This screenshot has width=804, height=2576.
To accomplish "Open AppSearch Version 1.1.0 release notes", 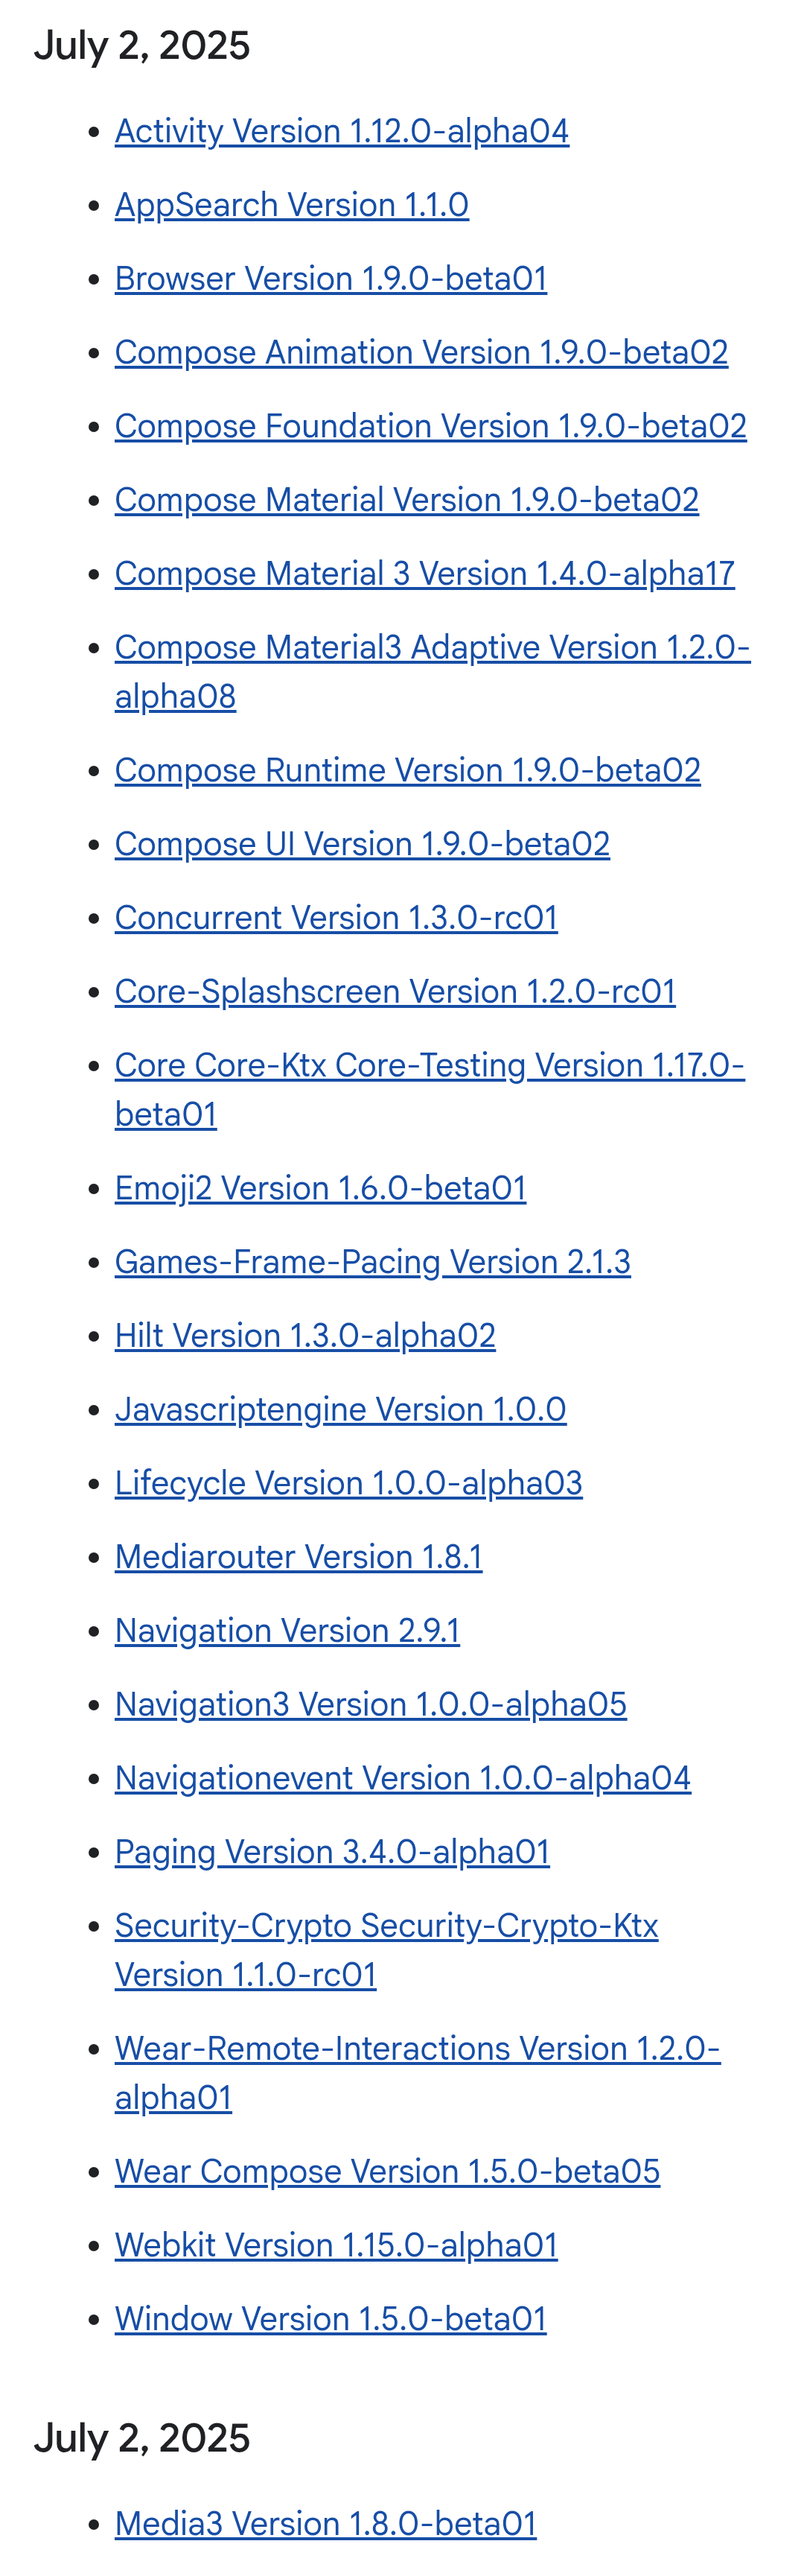I will pos(292,205).
